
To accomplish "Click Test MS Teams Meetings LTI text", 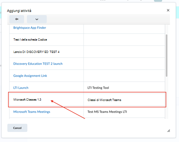I will pyautogui.click(x=107, y=112).
